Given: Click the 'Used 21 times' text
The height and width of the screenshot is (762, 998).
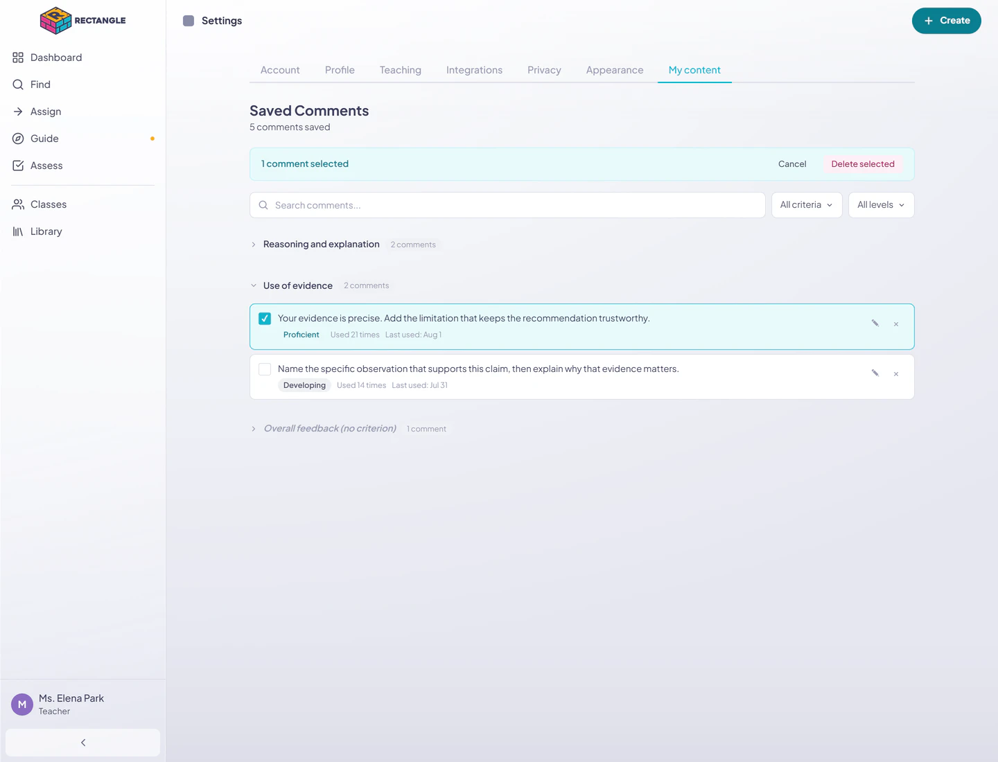Looking at the screenshot, I should 355,335.
